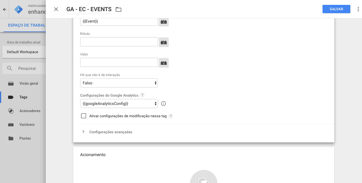The image size is (362, 183).
Task: Expand Configurações avançadas
Action: (110, 132)
